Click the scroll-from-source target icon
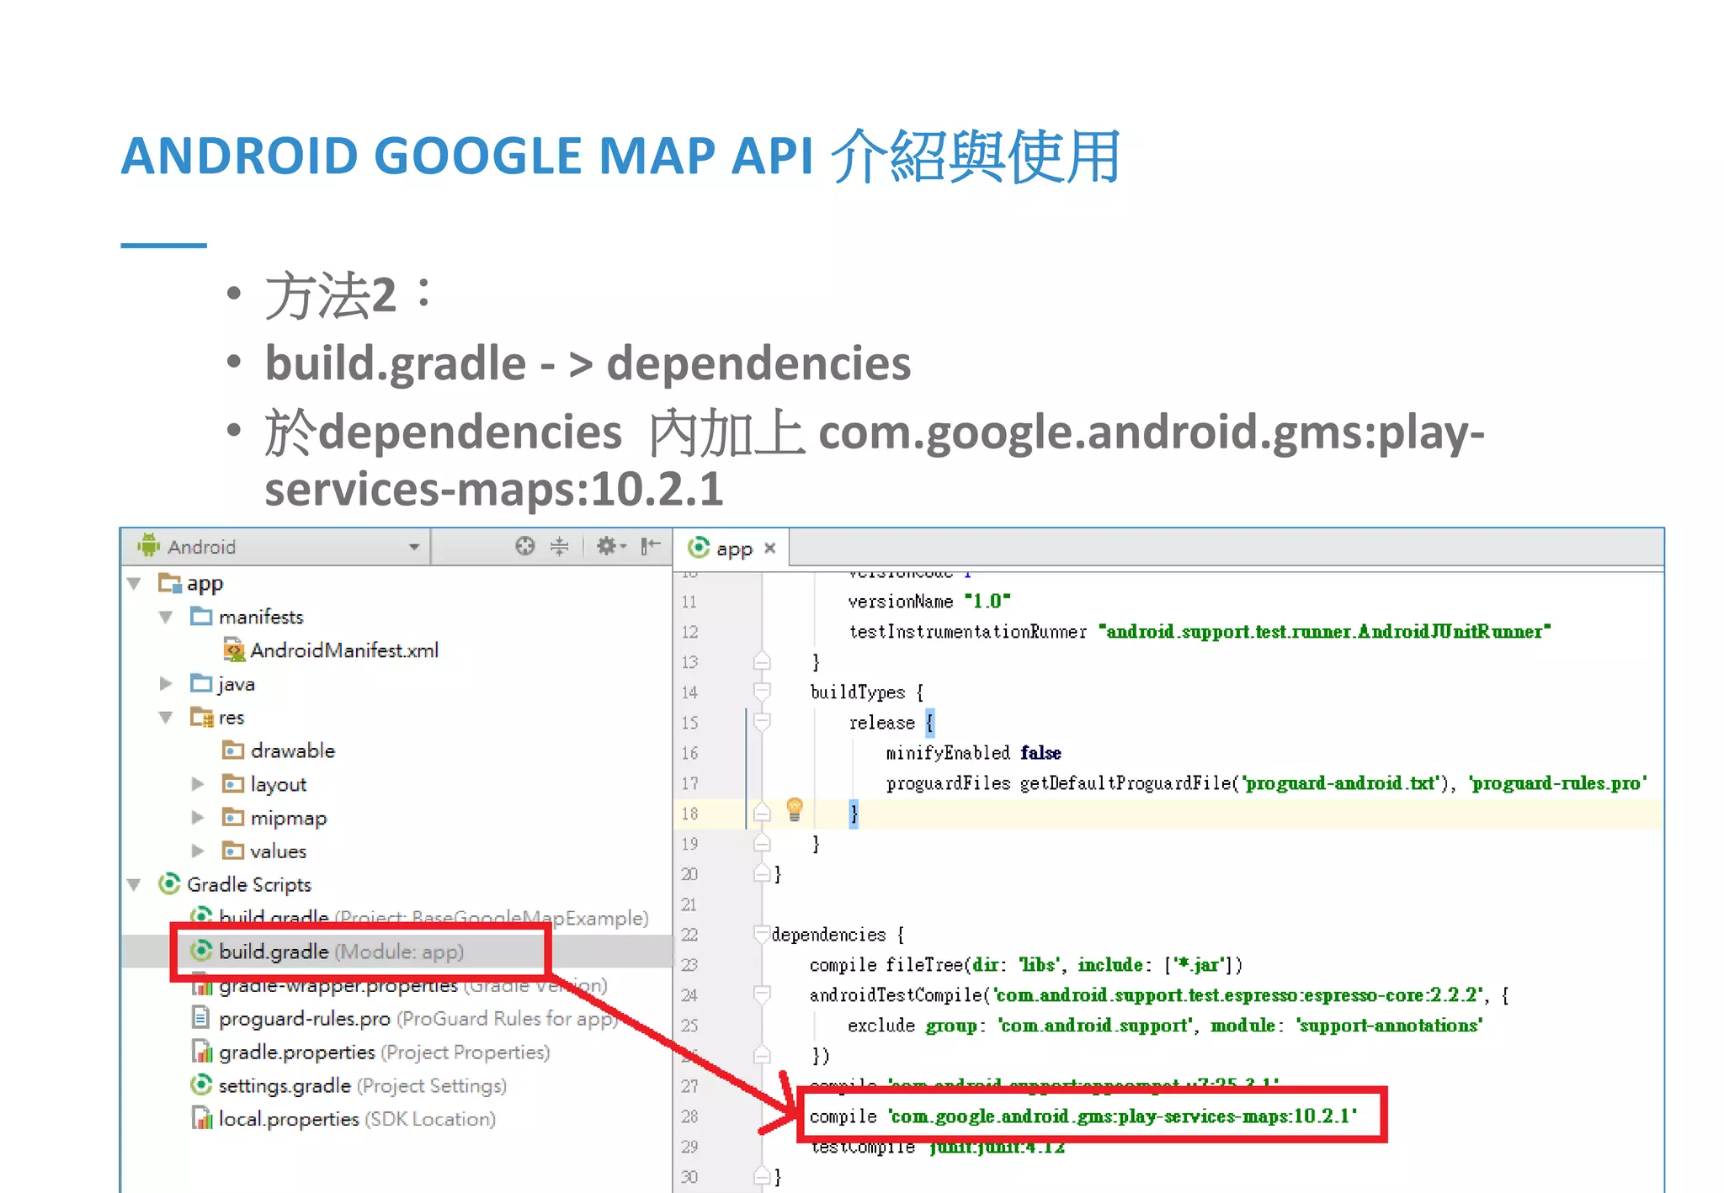The image size is (1724, 1193). [524, 547]
